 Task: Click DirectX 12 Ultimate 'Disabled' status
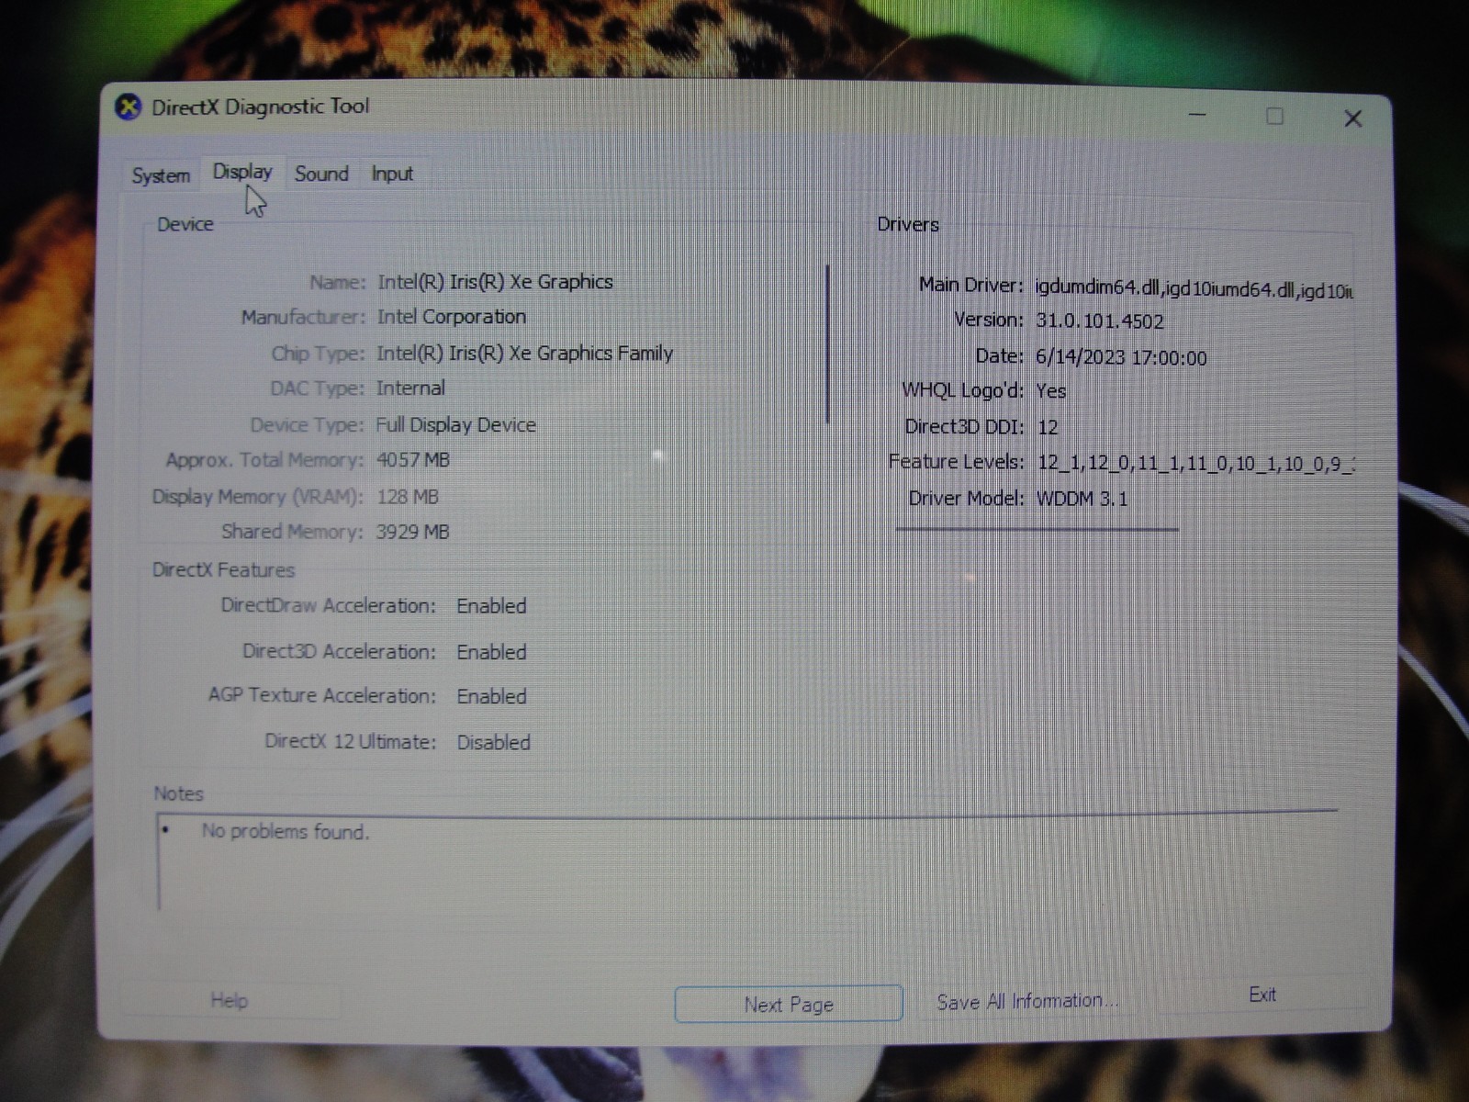point(494,742)
